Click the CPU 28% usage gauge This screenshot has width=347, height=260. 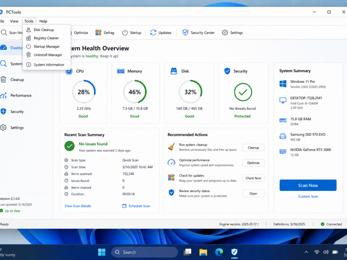point(84,92)
